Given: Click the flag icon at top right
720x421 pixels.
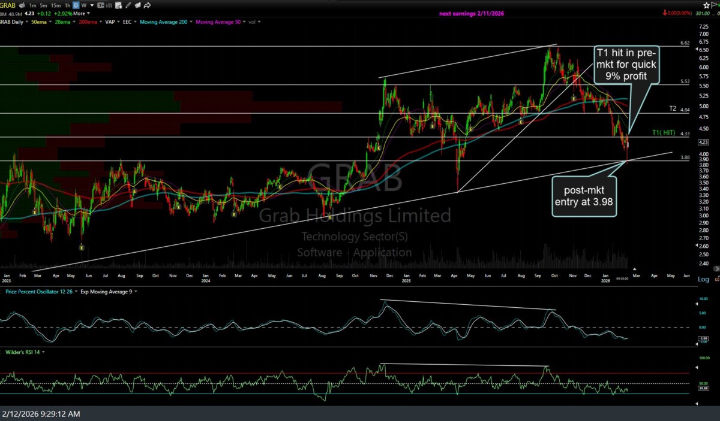Looking at the screenshot, I should 715,5.
